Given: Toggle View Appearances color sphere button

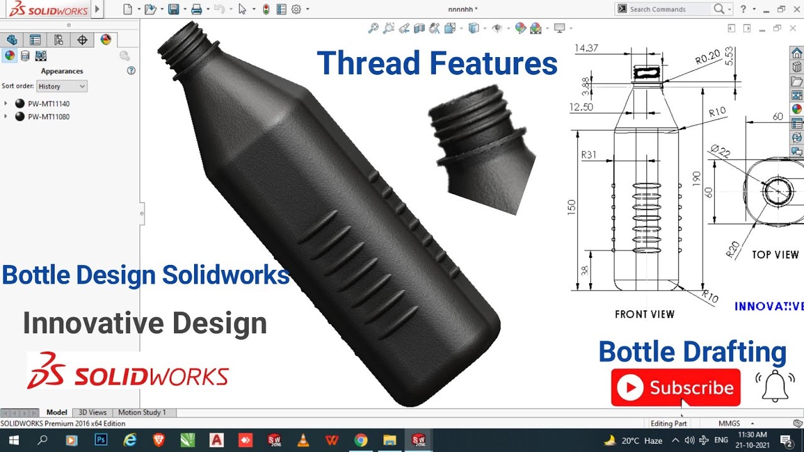Looking at the screenshot, I should tap(9, 55).
